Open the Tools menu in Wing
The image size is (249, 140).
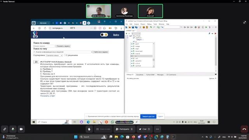click(x=155, y=24)
